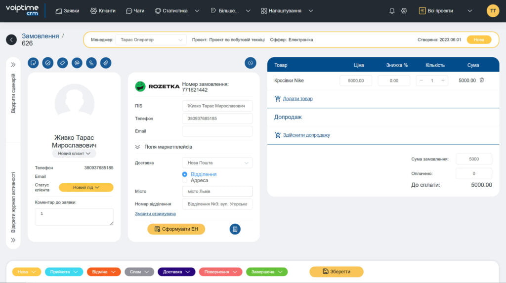Open the Новий клієнт type dropdown
This screenshot has width=506, height=283.
coord(74,154)
